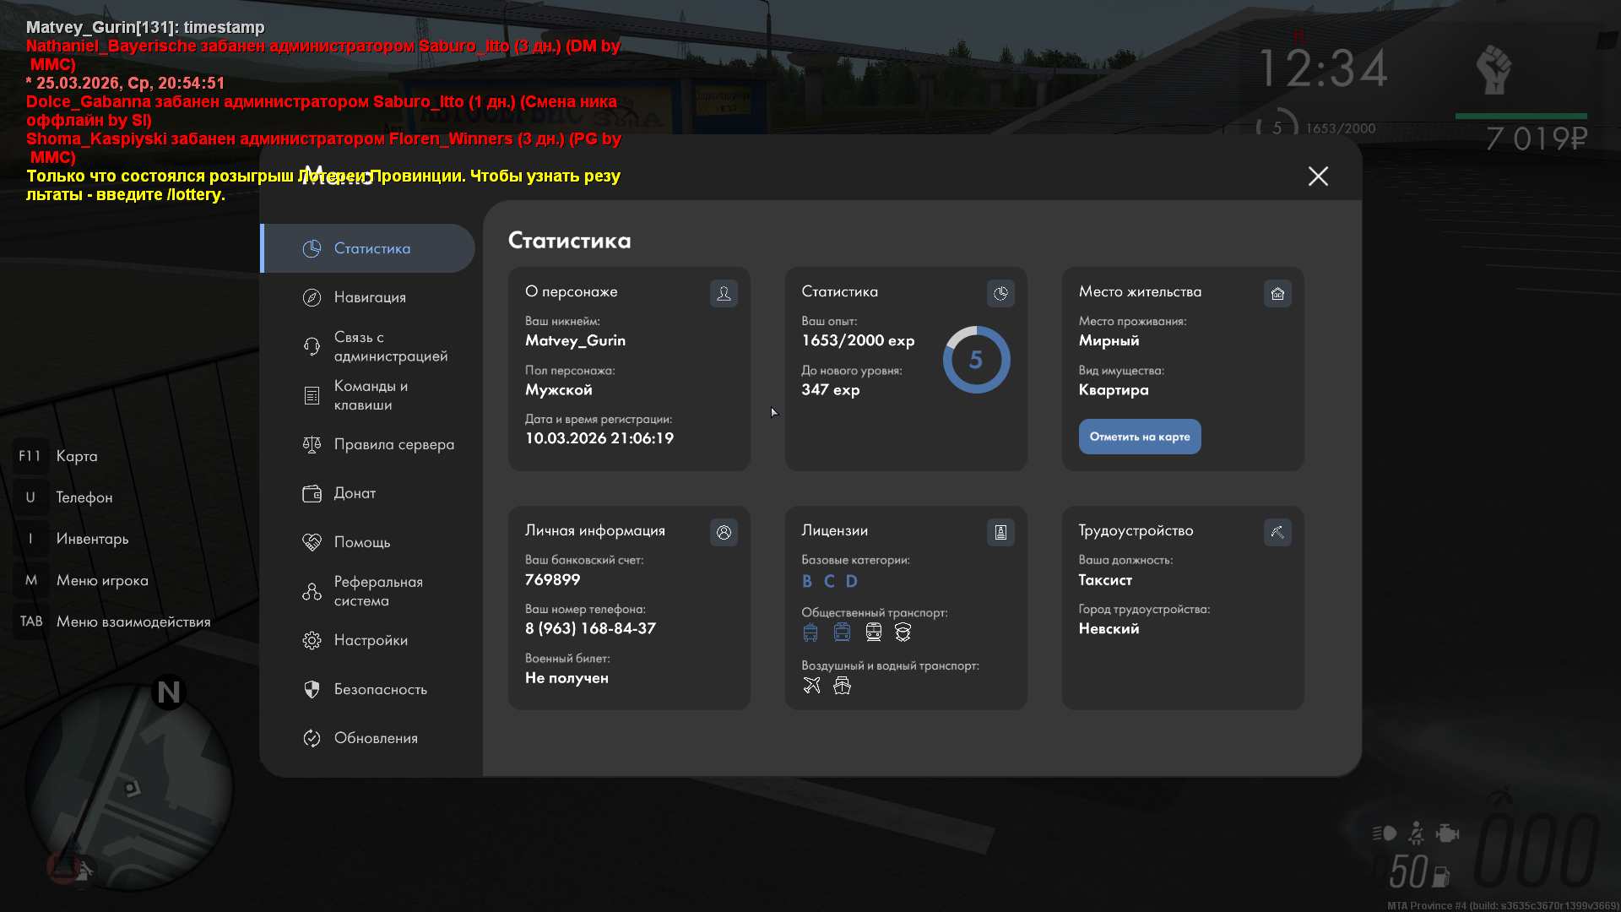Open the Навигация menu section
Image resolution: width=1621 pixels, height=912 pixels.
click(370, 297)
